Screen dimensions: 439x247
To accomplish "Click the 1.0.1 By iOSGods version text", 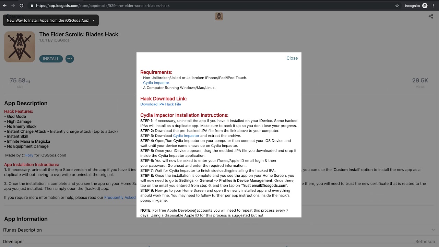I will point(54,40).
